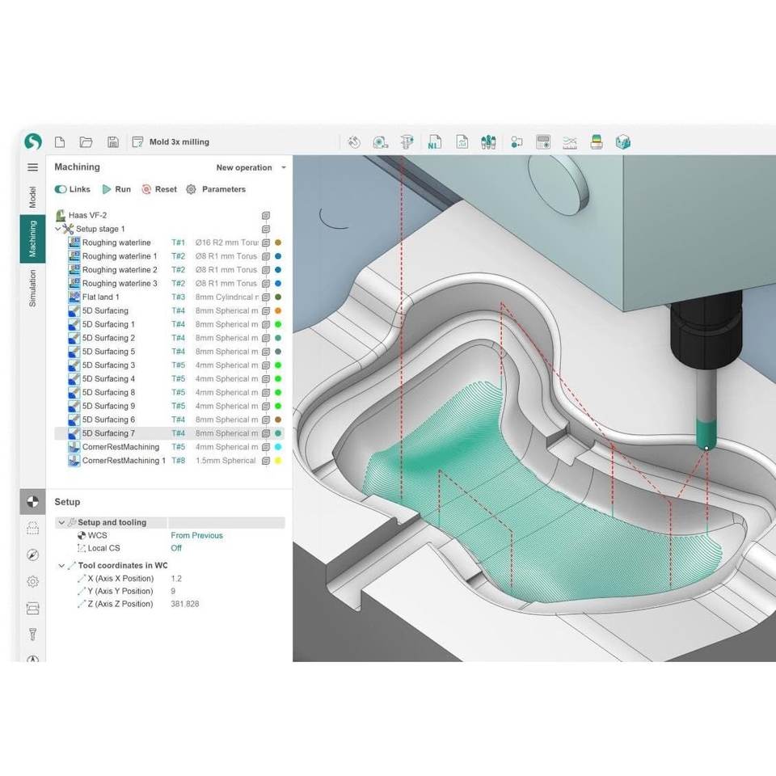
Task: Click tool T#3 on the Flat land 1 row
Action: coord(178,297)
